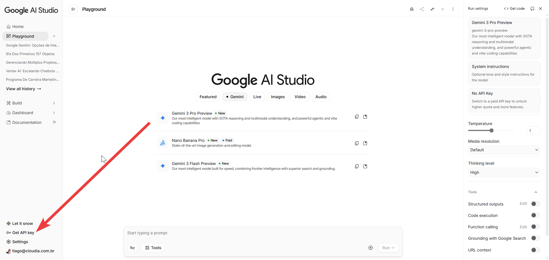The image size is (549, 260).
Task: Click the Let it snow snowflake item
Action: coord(20,223)
